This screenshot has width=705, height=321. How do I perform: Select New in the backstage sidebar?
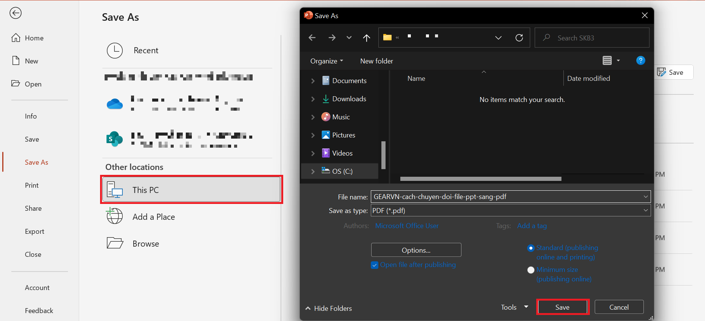tap(25, 61)
